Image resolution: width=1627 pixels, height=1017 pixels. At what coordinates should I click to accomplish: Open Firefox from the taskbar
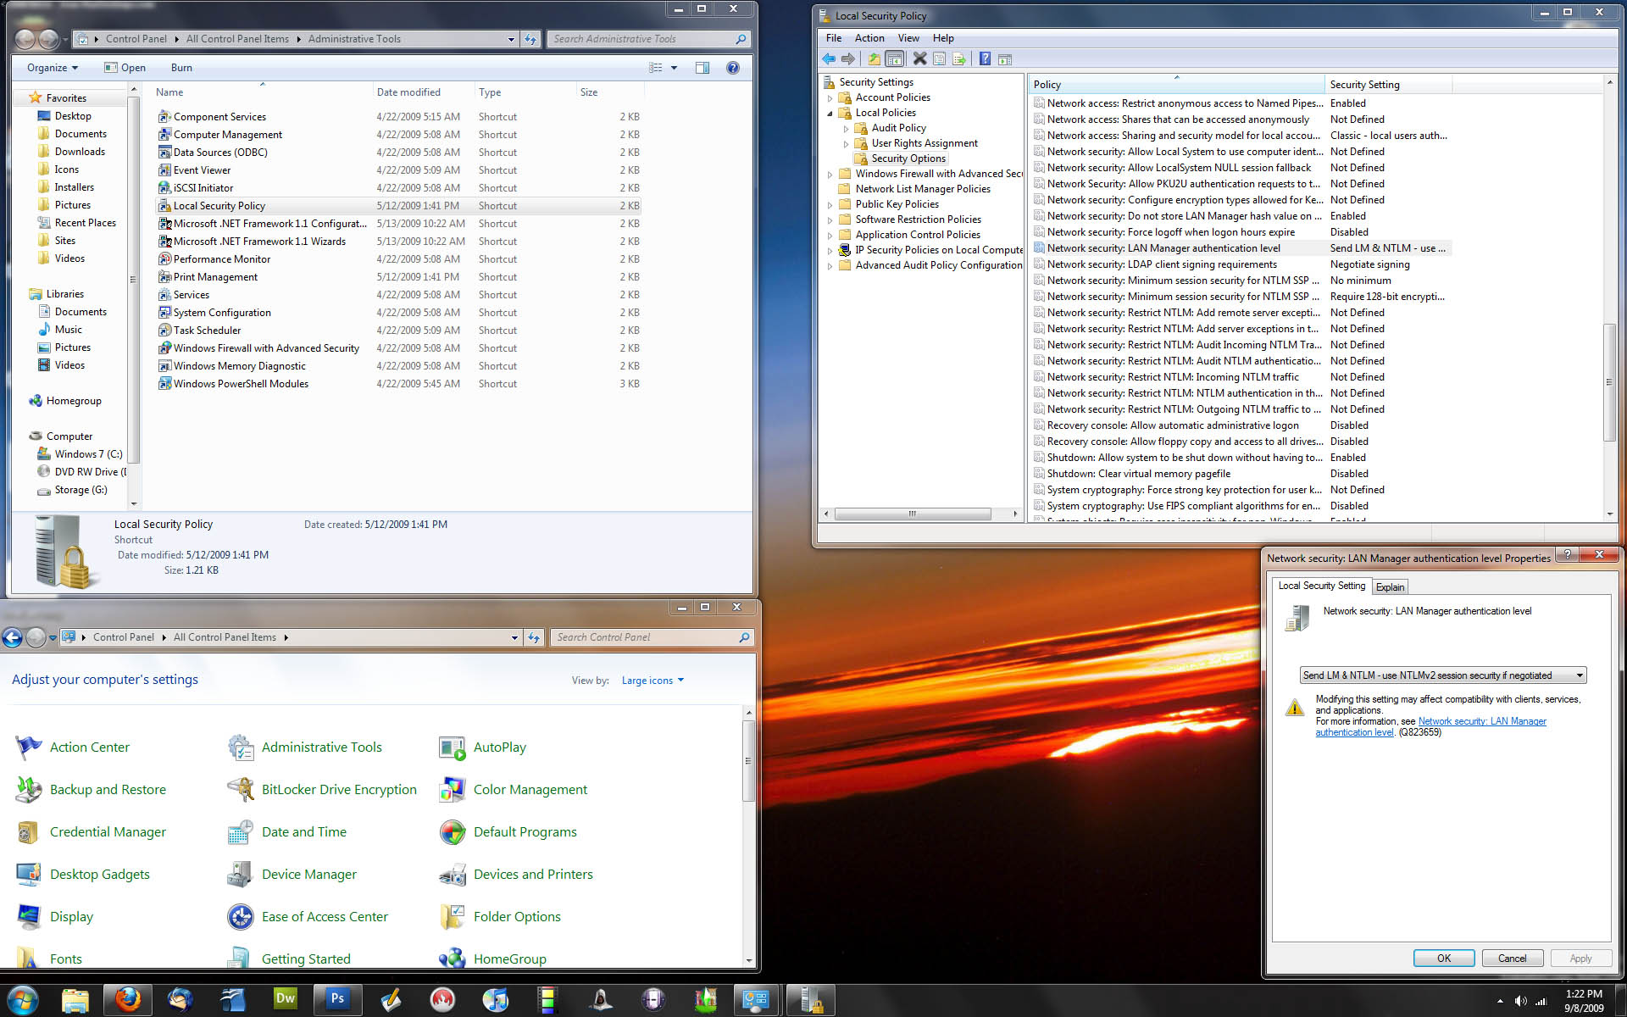pos(128,999)
